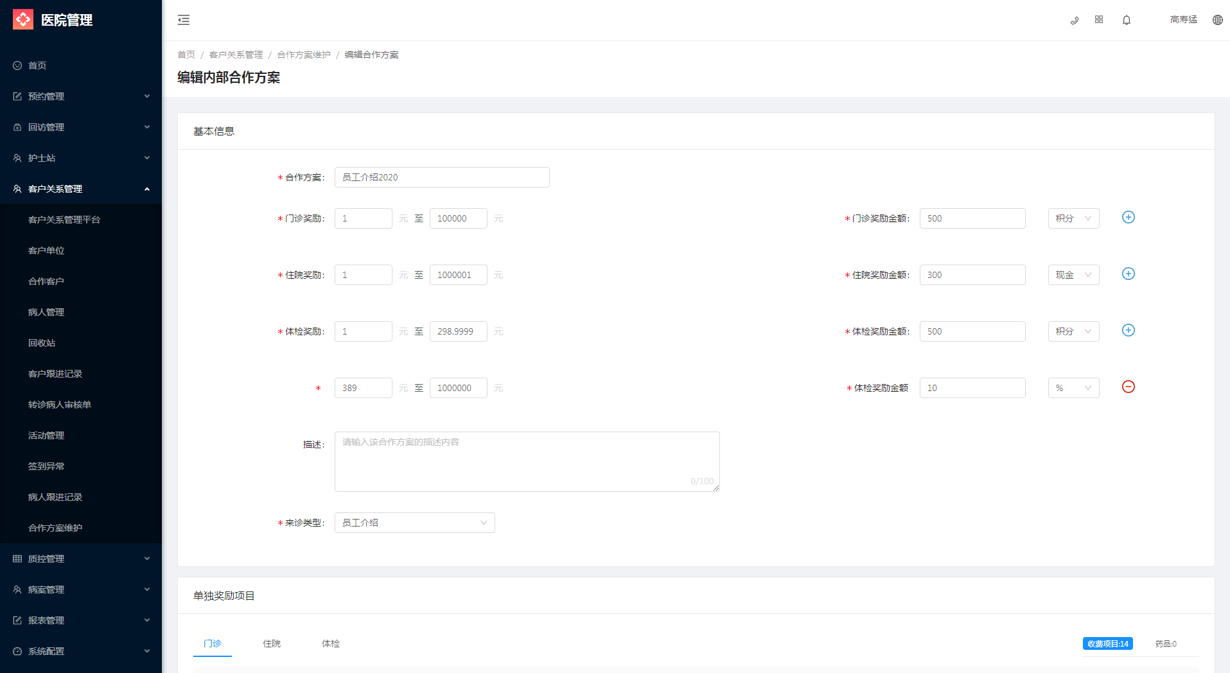Click the globe language icon
The image size is (1230, 673).
tap(1217, 20)
